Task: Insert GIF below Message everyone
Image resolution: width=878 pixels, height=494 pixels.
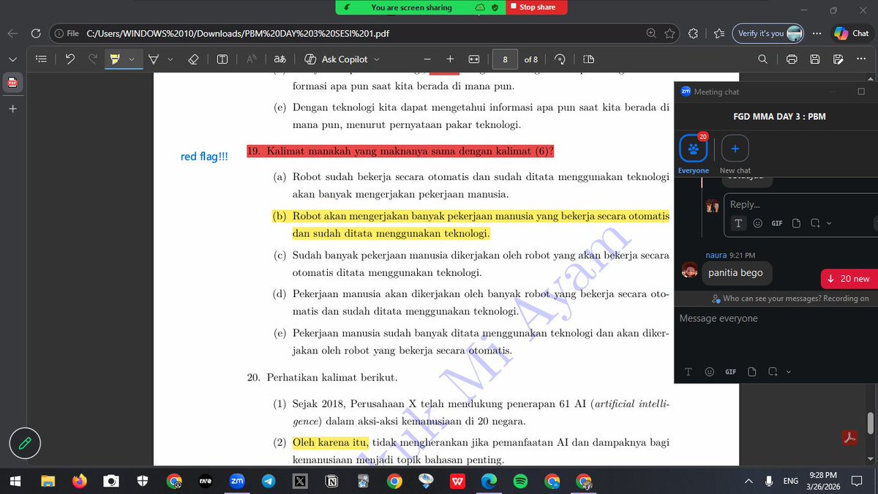Action: click(x=730, y=372)
